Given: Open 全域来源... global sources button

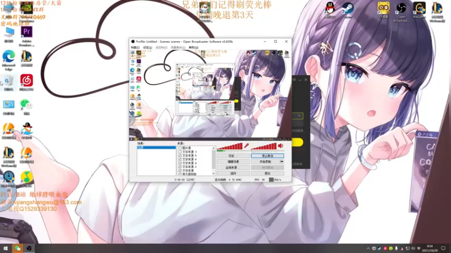Looking at the screenshot, I should tap(233, 168).
